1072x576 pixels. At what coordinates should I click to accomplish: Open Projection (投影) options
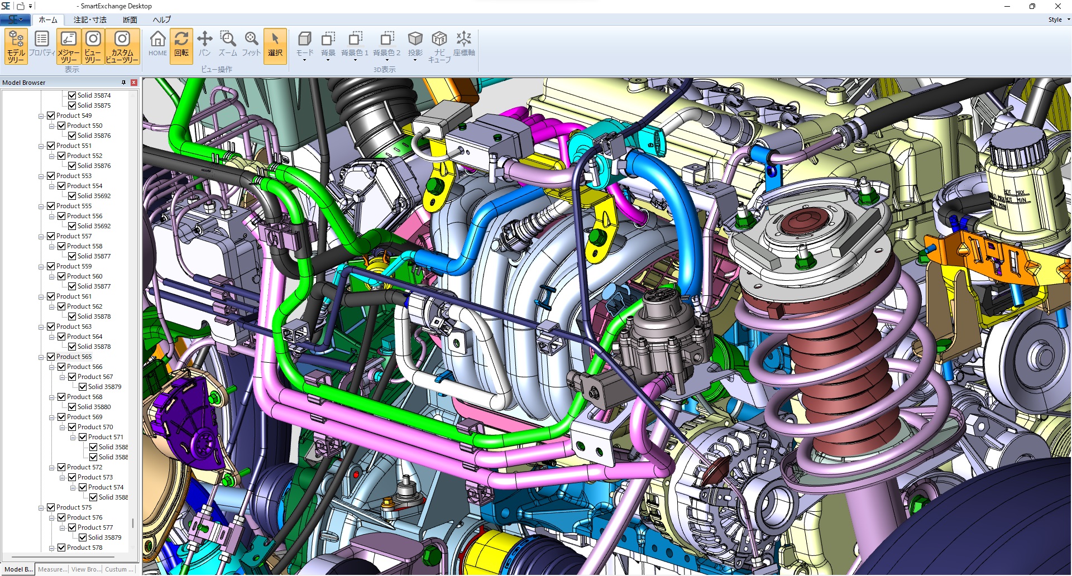pos(415,46)
